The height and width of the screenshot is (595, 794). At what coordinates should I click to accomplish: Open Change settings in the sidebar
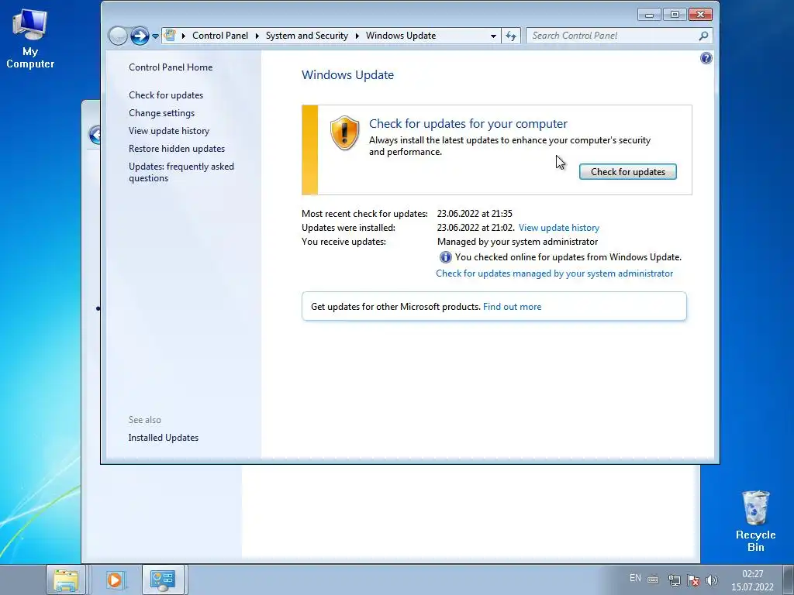pos(161,113)
